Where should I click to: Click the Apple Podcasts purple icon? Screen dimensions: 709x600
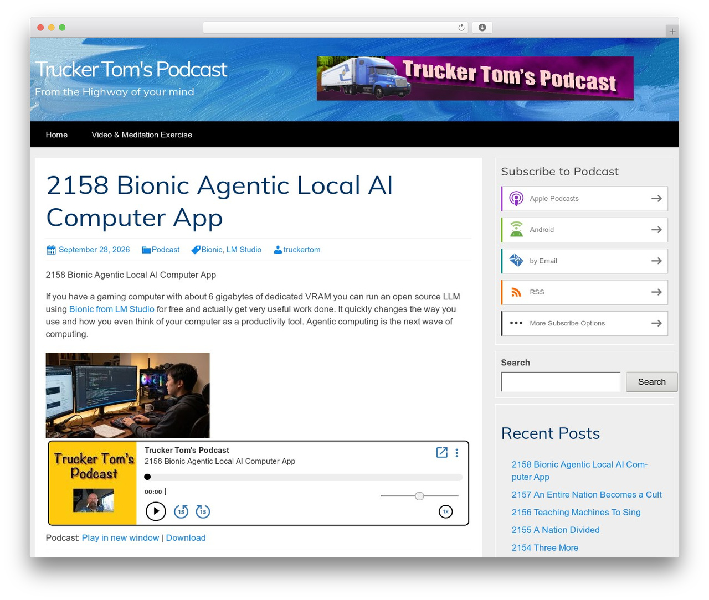(x=516, y=199)
